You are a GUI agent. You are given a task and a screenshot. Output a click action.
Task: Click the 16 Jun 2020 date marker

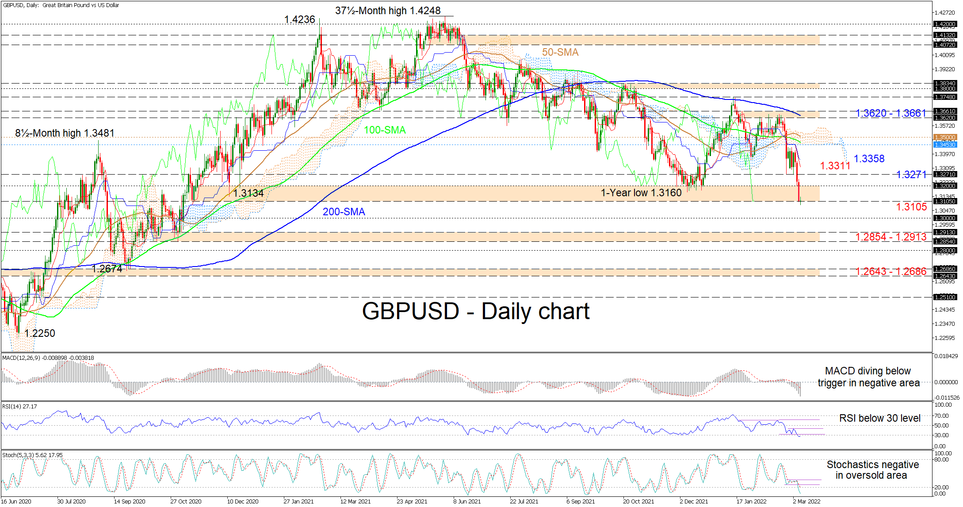pyautogui.click(x=16, y=501)
